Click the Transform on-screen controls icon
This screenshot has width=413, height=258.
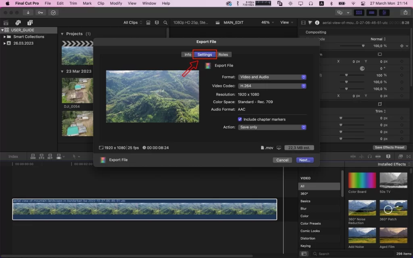click(x=380, y=54)
